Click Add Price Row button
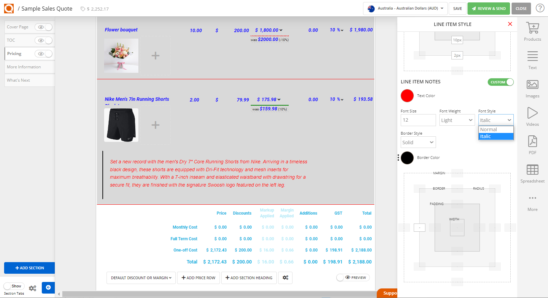This screenshot has width=548, height=298. coord(198,278)
